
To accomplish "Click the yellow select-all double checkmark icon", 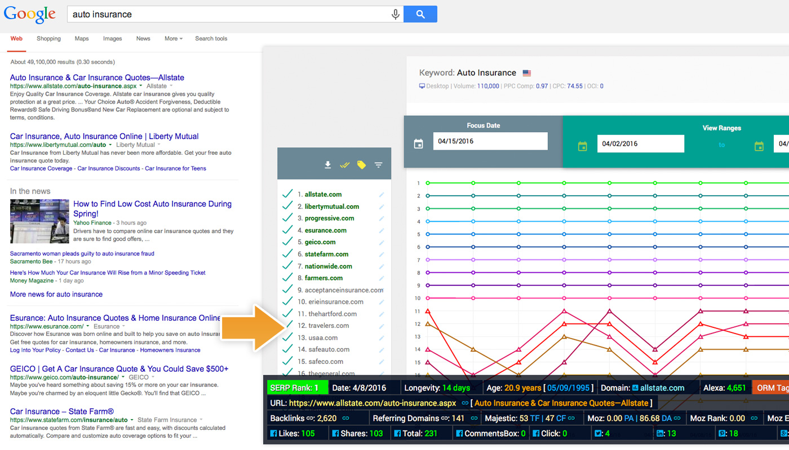I will point(345,165).
